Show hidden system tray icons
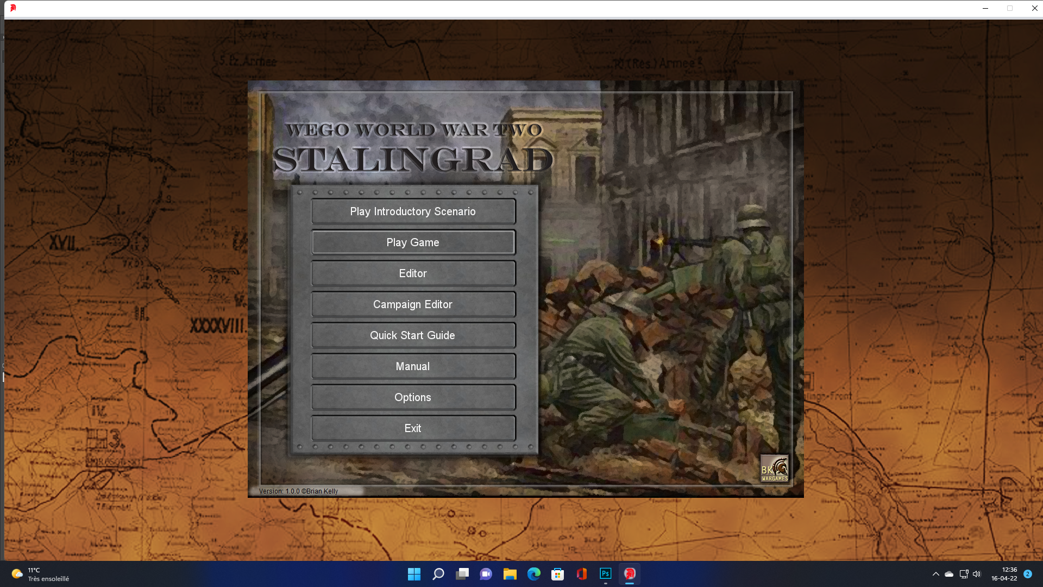Screen dimensions: 1043x587 [x=935, y=574]
